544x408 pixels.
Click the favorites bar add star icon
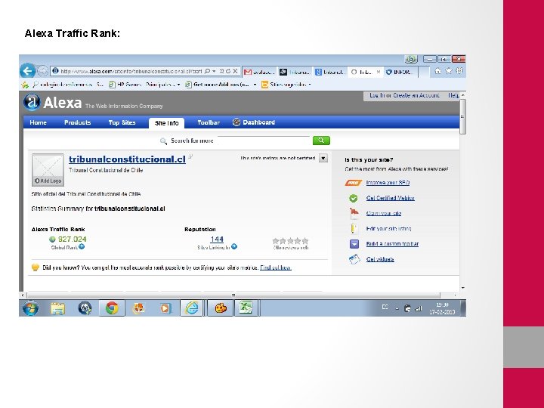(25, 85)
